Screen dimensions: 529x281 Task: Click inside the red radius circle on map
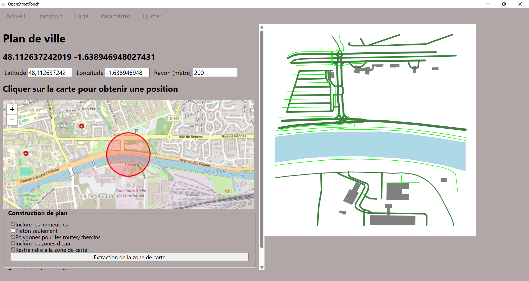tap(128, 155)
